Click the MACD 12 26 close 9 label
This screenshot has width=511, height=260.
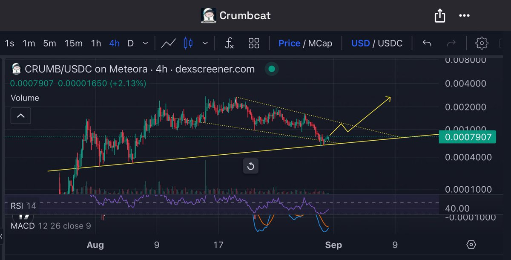tap(50, 226)
